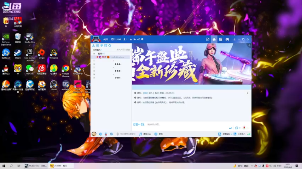This screenshot has width=302, height=169.
Task: Click the notes icon above channel tree
Action: 106,45
